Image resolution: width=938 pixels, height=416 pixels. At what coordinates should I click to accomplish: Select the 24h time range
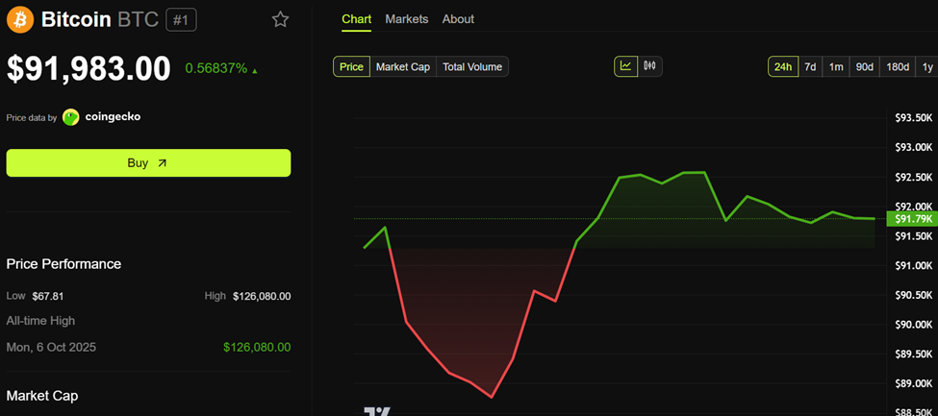[x=782, y=66]
